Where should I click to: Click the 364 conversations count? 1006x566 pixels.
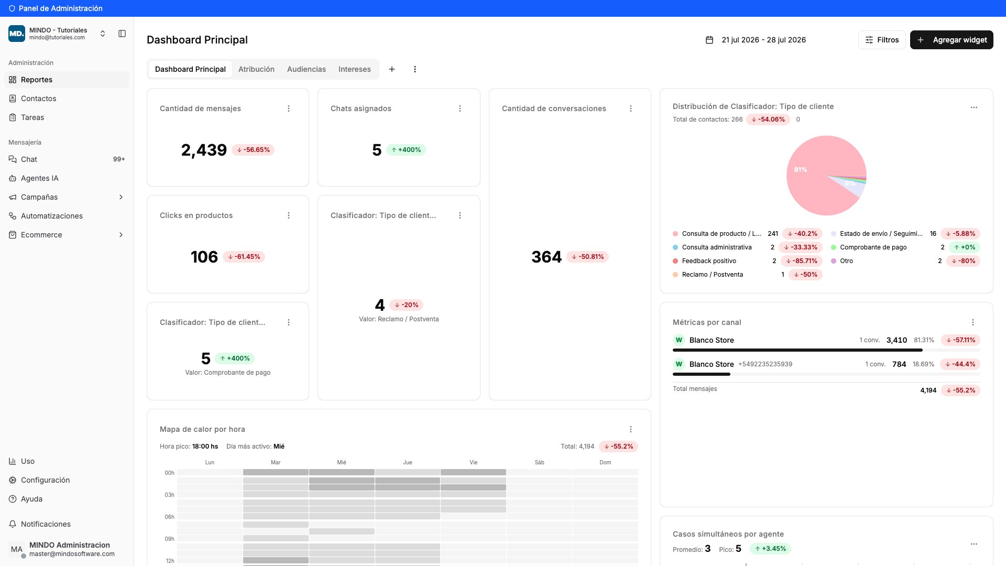coord(546,257)
